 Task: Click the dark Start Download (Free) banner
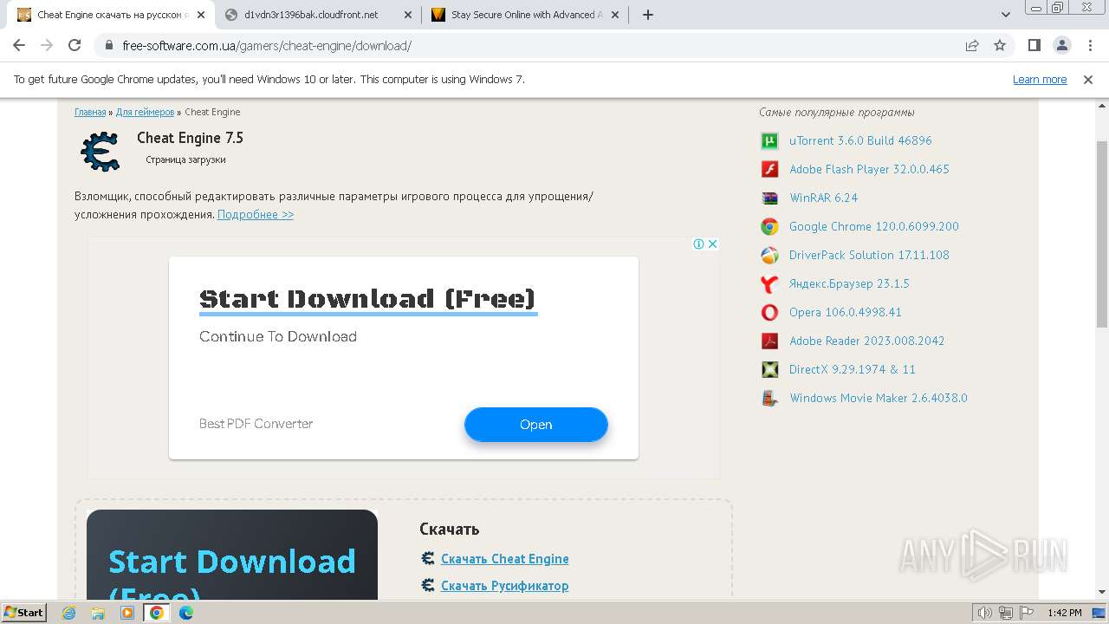[232, 555]
